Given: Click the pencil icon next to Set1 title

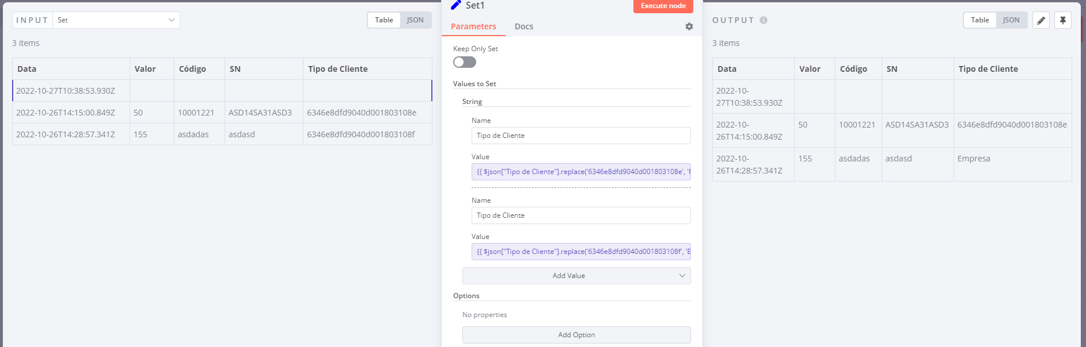Looking at the screenshot, I should (x=456, y=5).
